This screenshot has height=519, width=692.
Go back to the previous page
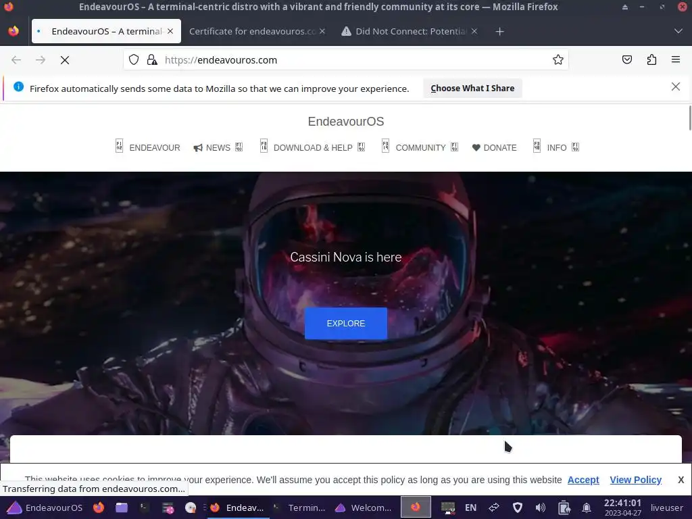pos(16,60)
